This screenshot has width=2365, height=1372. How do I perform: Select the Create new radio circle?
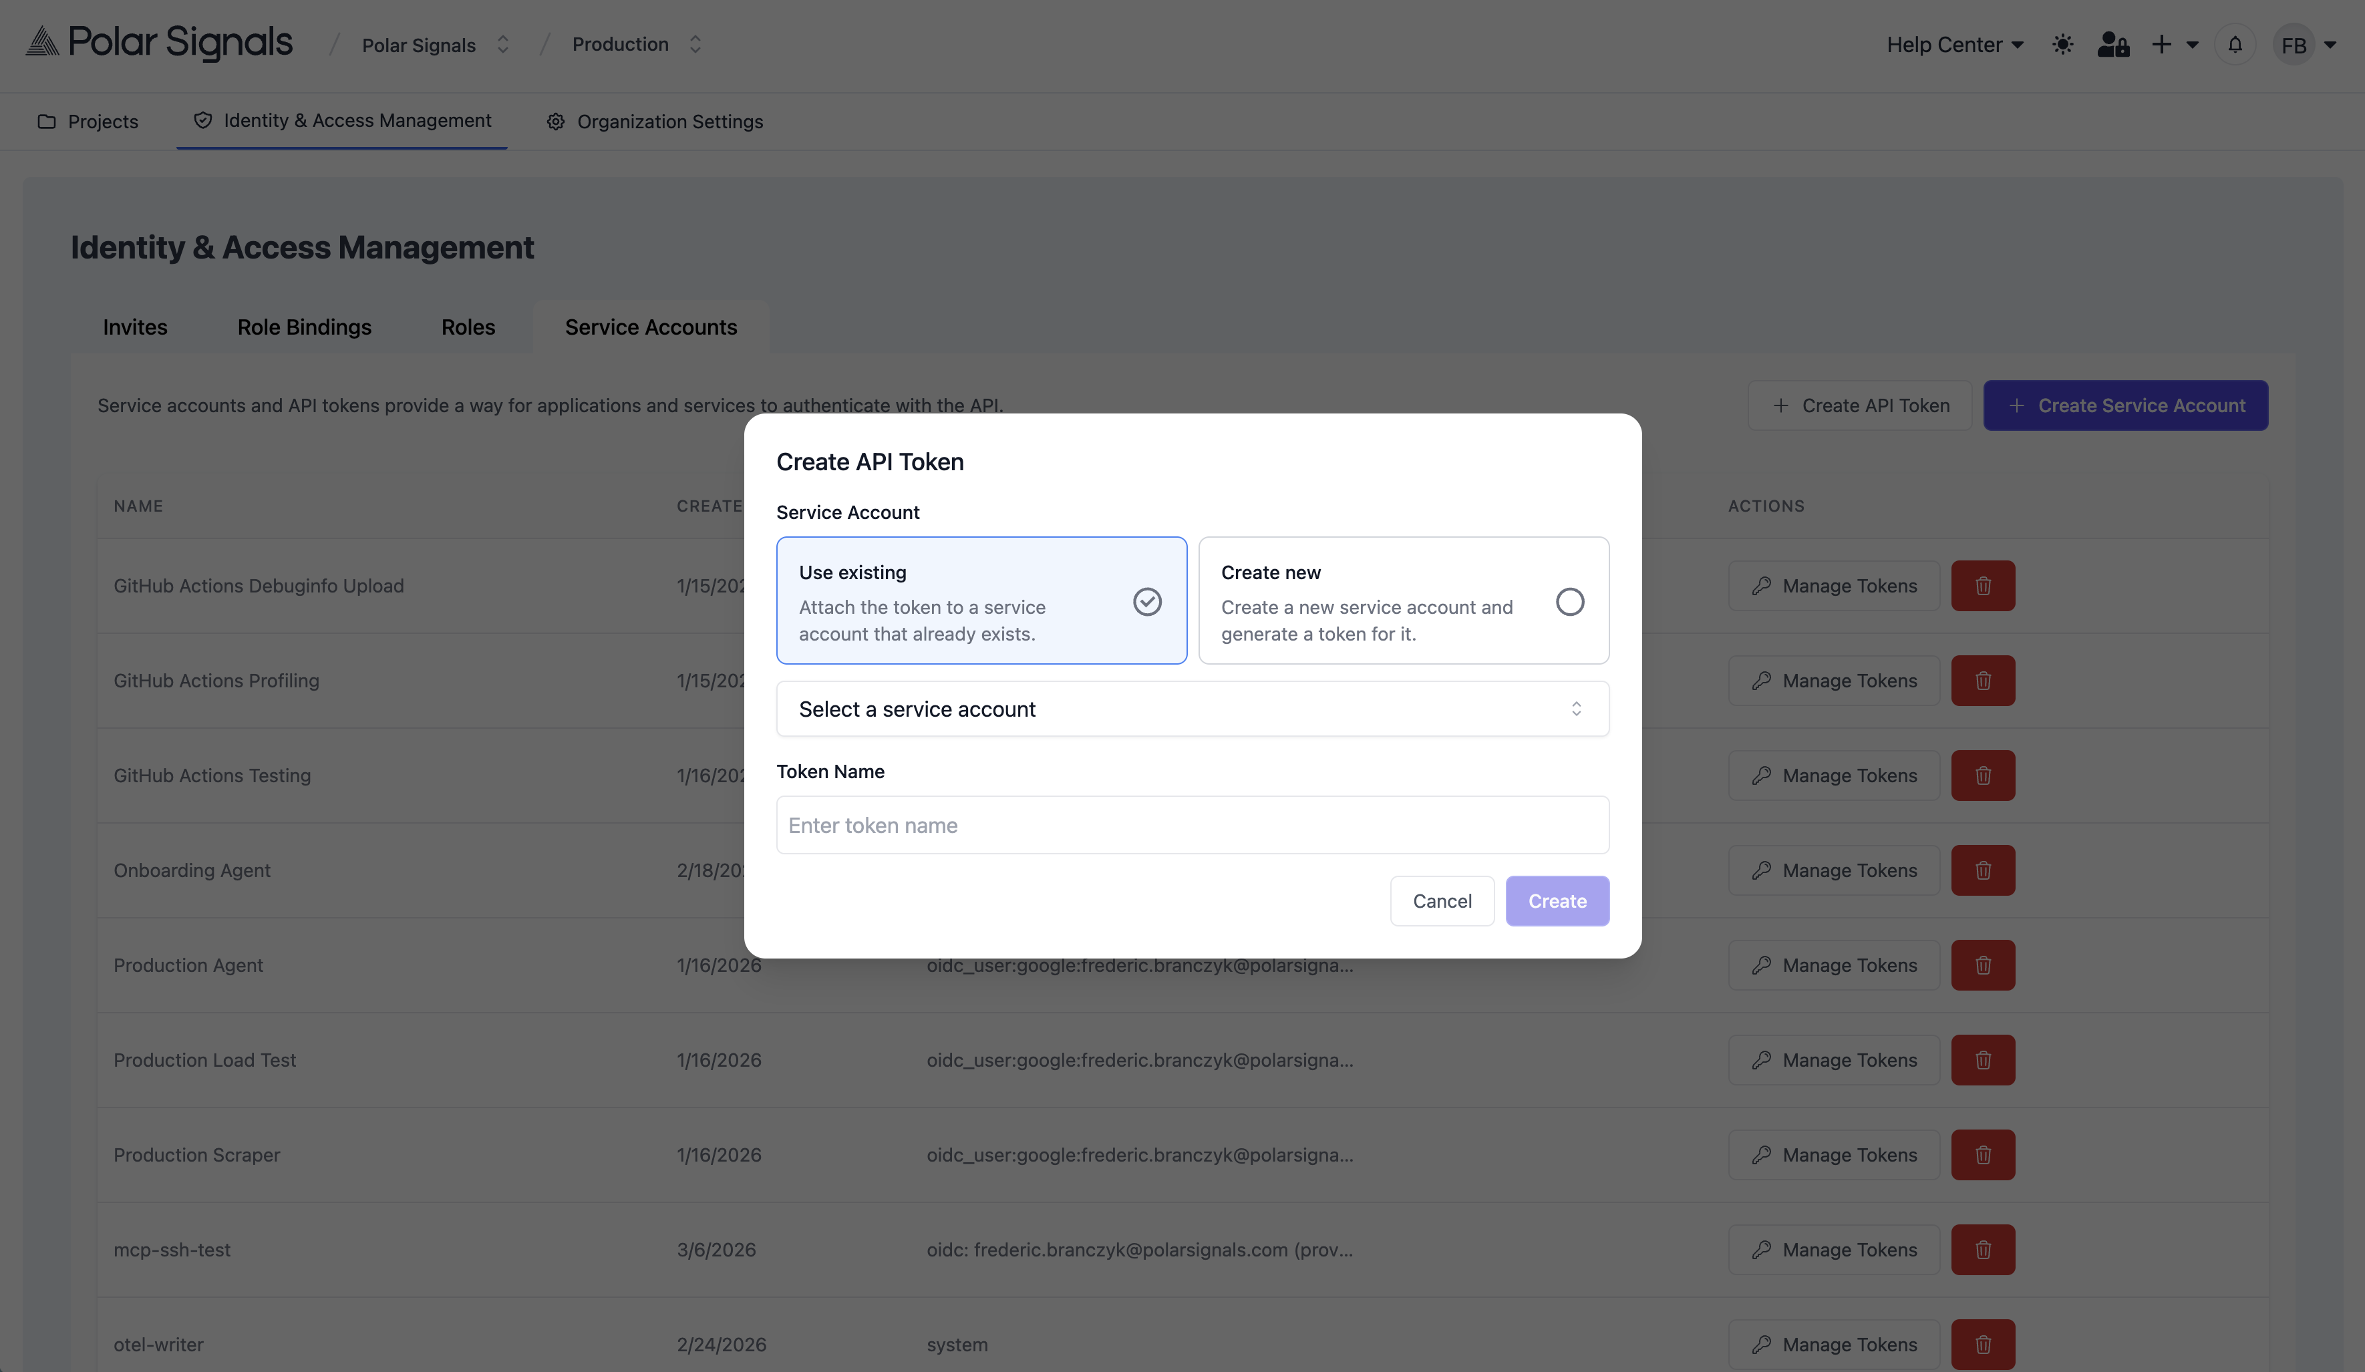pyautogui.click(x=1569, y=602)
